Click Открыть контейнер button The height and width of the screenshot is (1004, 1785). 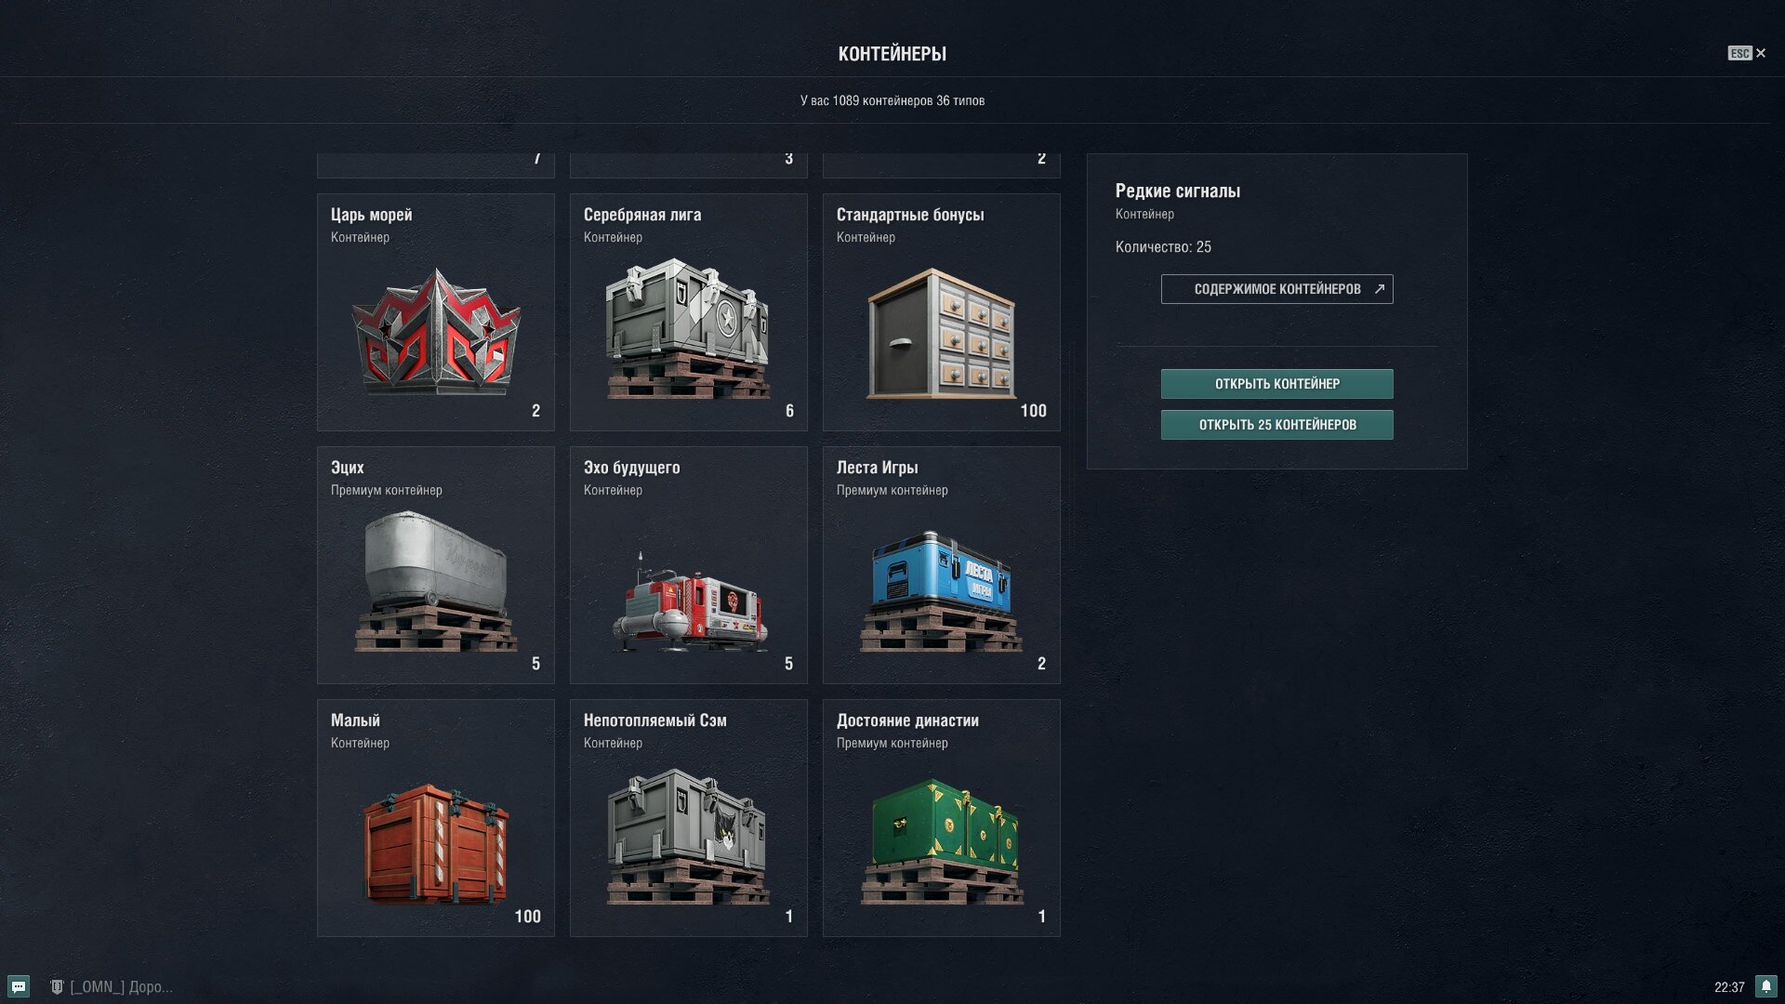click(1276, 384)
